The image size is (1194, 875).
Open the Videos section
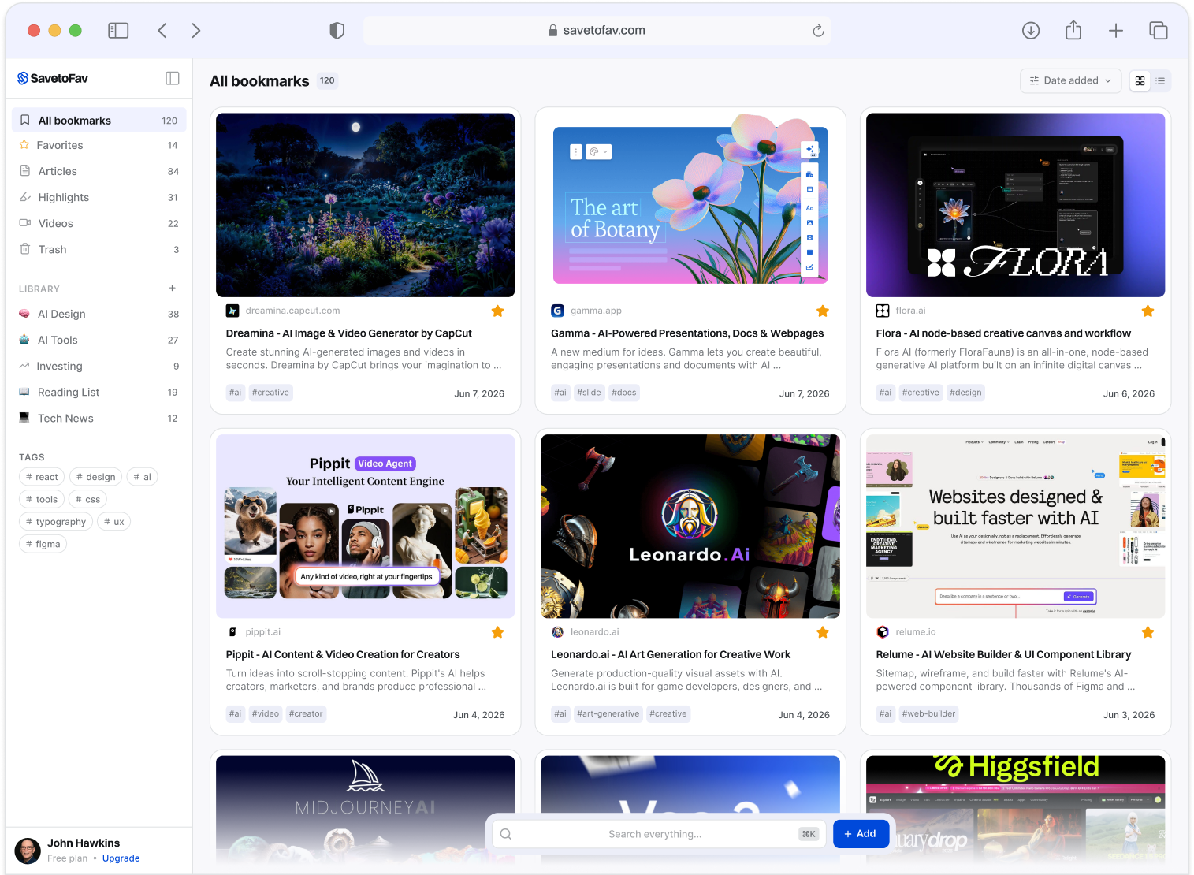tap(99, 223)
